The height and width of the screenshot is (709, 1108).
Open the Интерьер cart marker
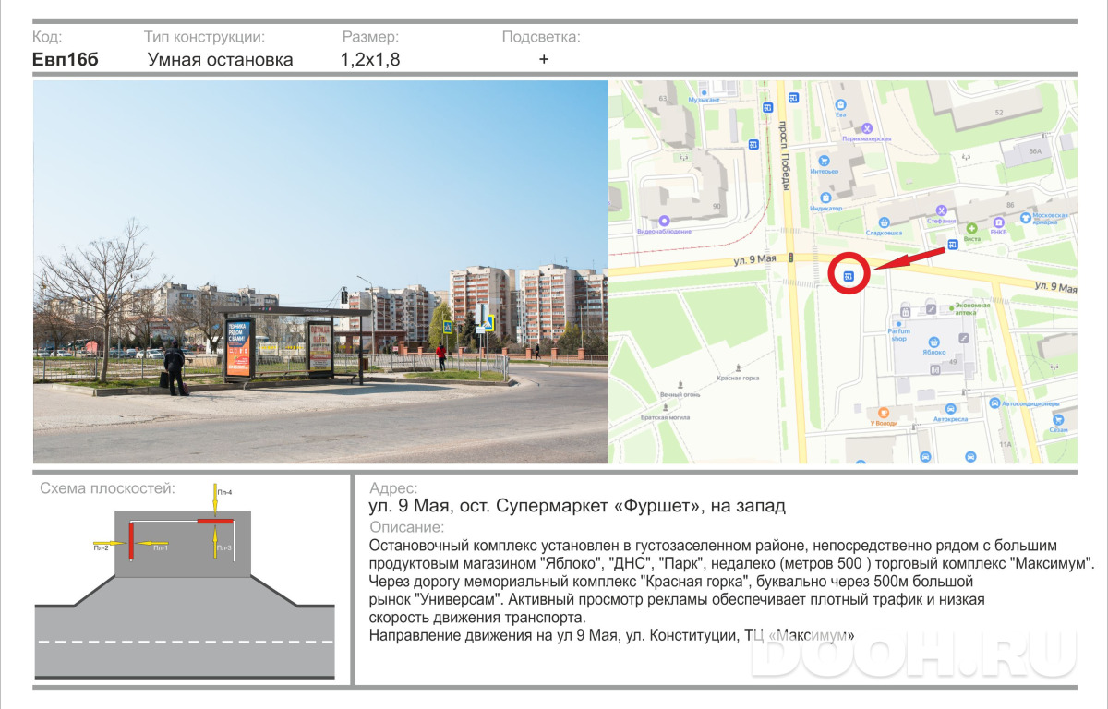823,162
